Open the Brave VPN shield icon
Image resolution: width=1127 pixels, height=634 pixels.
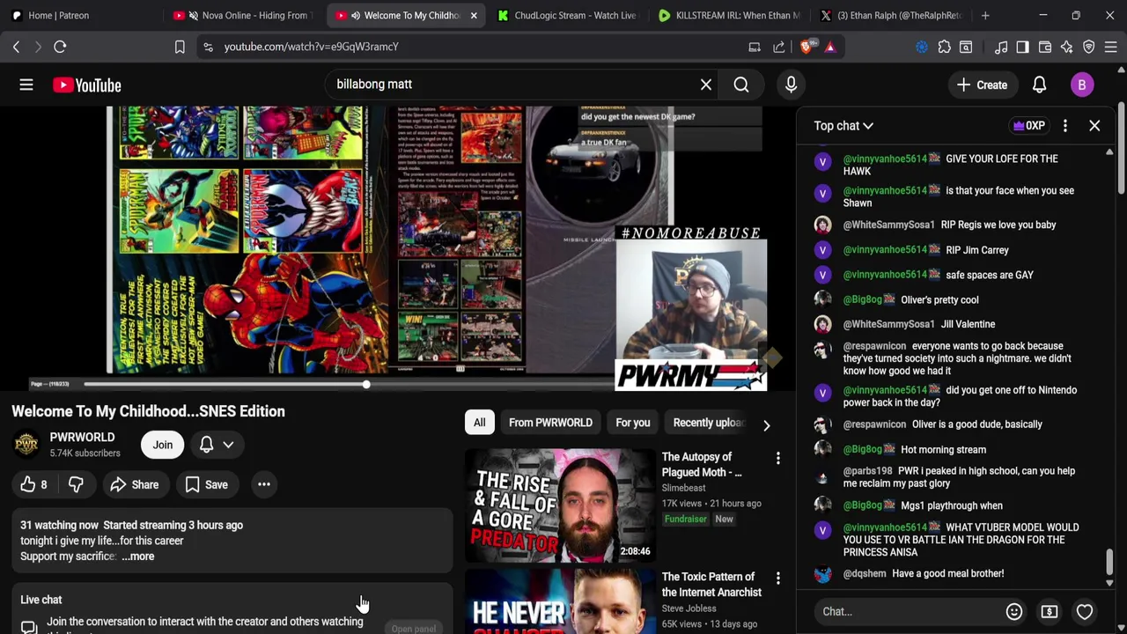click(1089, 47)
